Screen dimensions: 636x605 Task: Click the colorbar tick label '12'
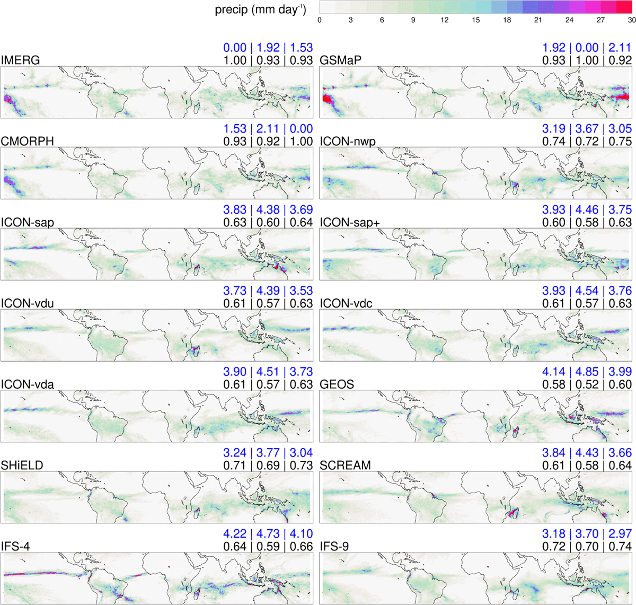click(444, 20)
